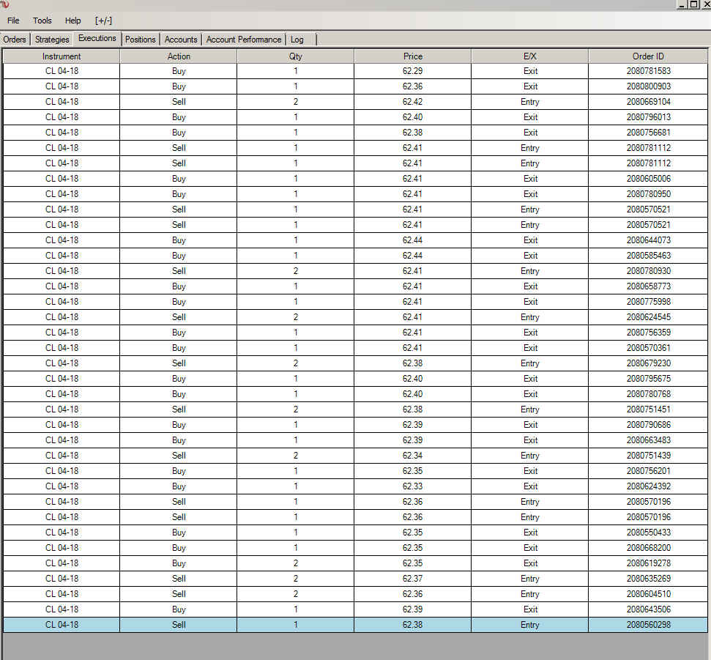Switch to the Log tab

pos(297,40)
